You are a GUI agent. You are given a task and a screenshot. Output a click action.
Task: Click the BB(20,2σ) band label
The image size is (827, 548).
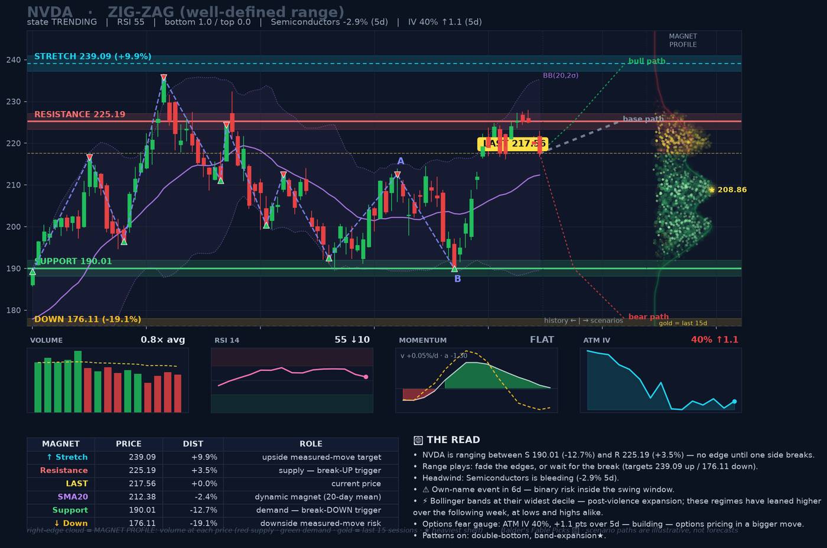coord(561,76)
